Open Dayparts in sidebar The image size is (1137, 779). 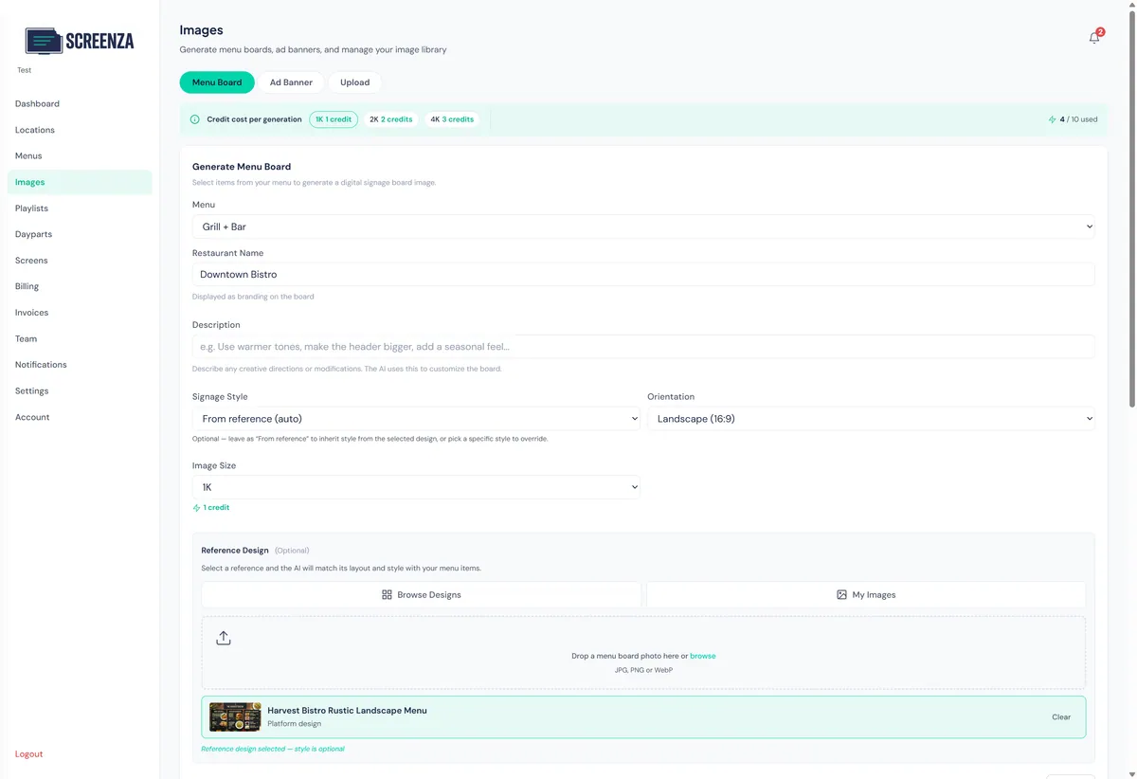pyautogui.click(x=80, y=234)
